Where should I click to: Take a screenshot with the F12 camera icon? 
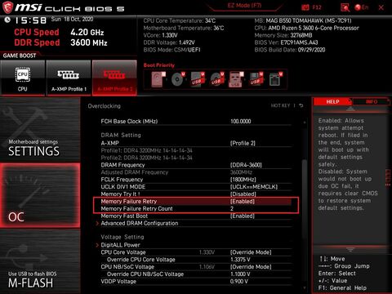tap(305, 7)
